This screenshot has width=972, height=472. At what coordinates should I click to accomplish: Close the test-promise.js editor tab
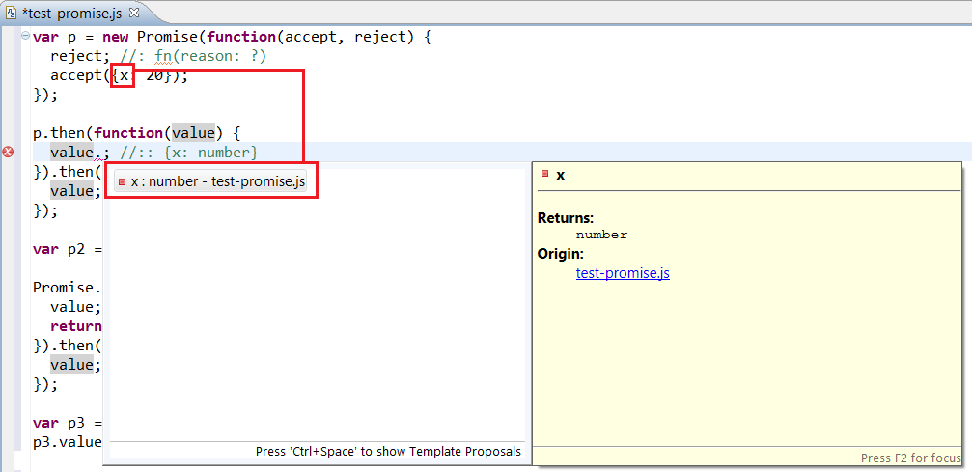tap(134, 13)
